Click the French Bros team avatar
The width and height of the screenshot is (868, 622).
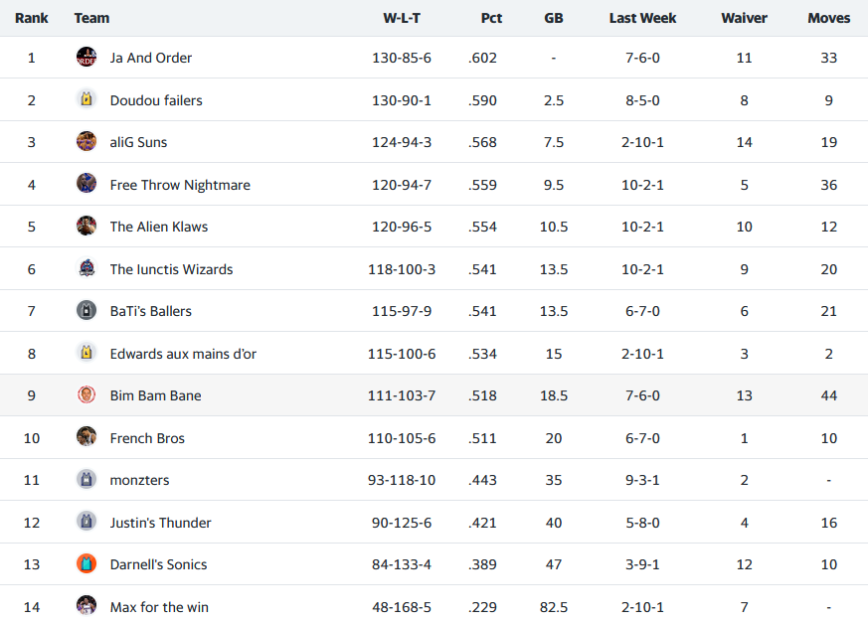pos(87,437)
